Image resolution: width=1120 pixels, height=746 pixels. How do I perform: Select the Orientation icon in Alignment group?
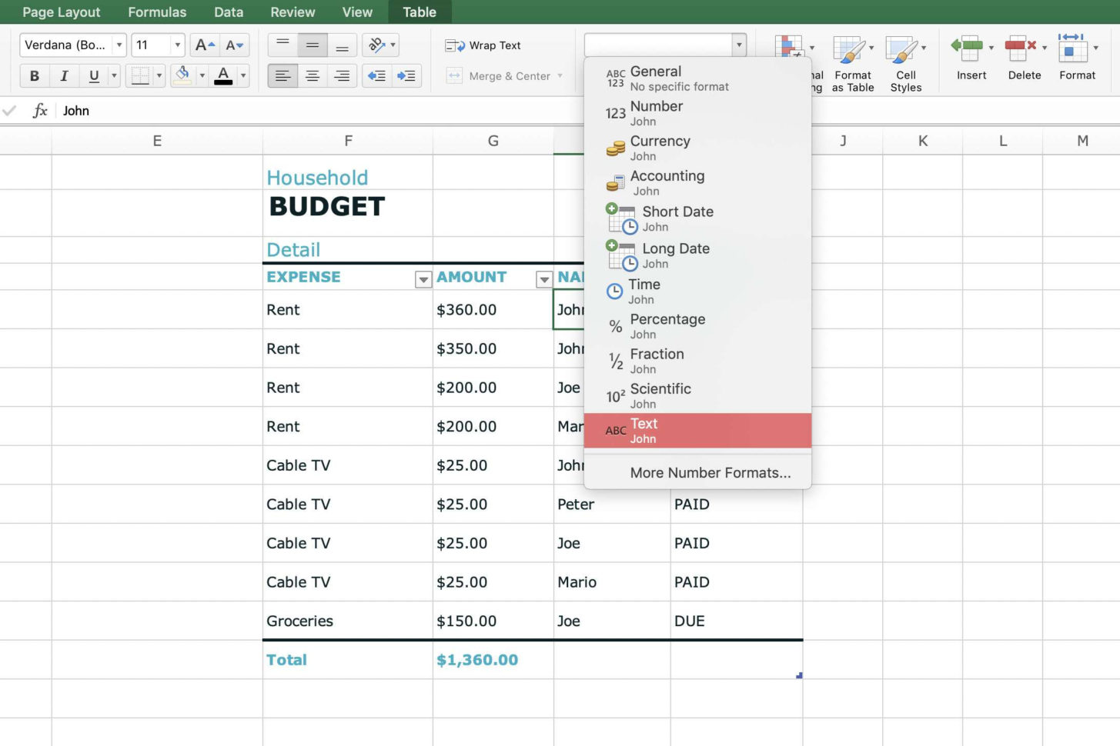[376, 45]
